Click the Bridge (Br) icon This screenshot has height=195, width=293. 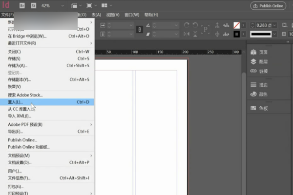click(x=23, y=5)
